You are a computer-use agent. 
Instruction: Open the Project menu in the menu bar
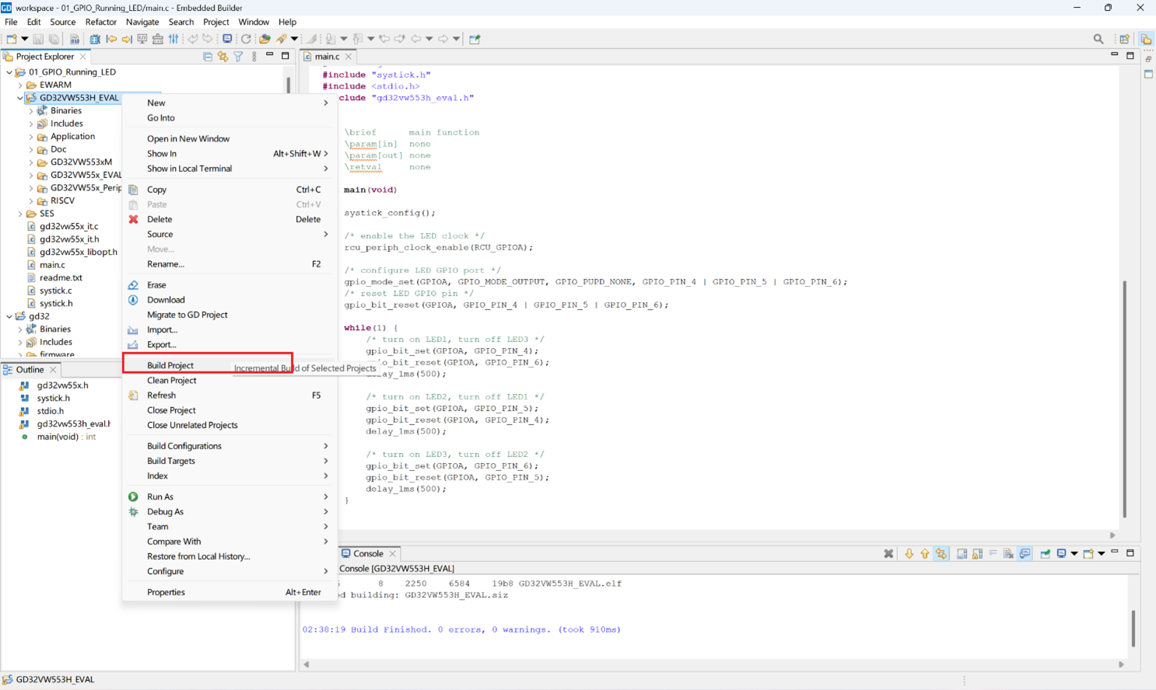point(215,22)
